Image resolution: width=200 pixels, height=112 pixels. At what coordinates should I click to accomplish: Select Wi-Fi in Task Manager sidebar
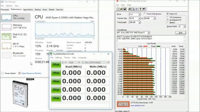[x=15, y=46]
